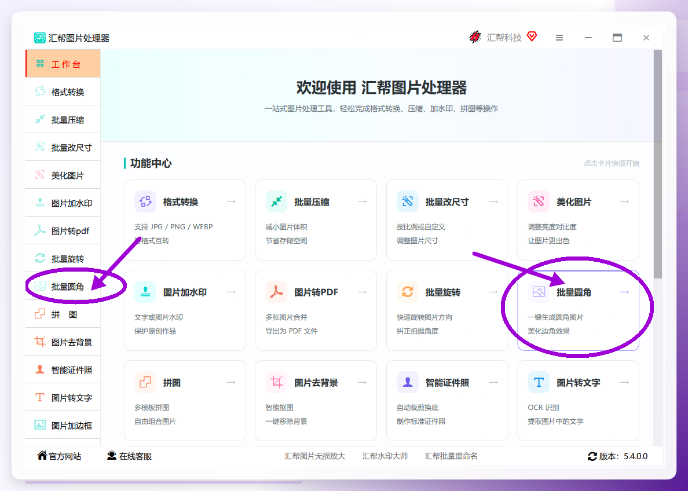Click the 智能证件照 card icon

tap(408, 382)
